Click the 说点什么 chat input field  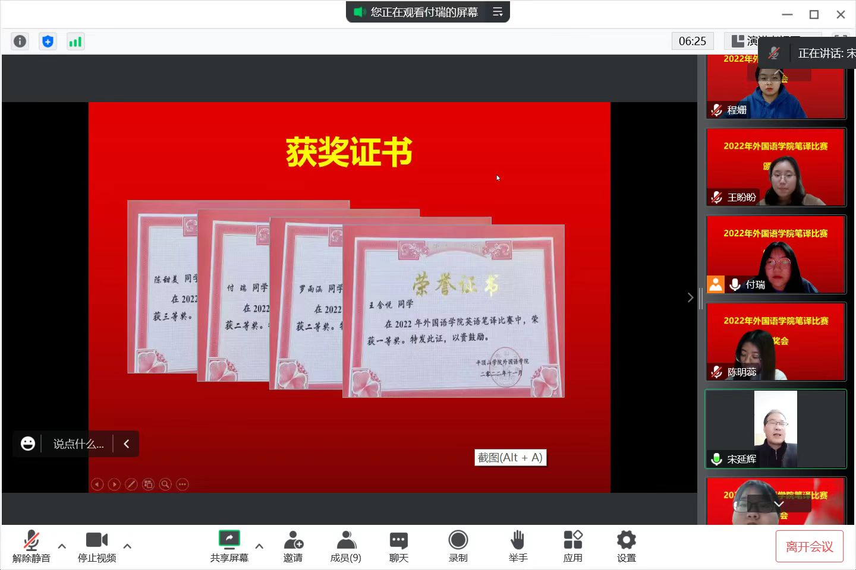point(78,444)
